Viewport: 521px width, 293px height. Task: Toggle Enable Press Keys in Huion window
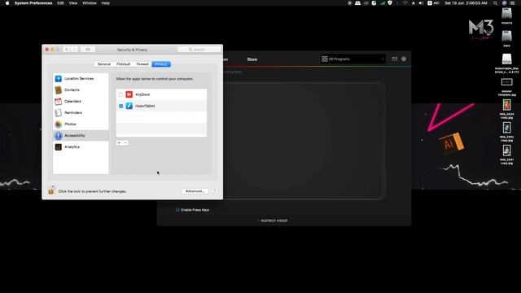pos(193,210)
